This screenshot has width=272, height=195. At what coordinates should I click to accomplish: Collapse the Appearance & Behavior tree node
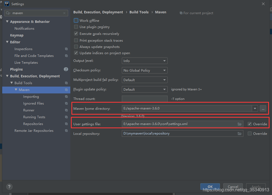(x=7, y=22)
